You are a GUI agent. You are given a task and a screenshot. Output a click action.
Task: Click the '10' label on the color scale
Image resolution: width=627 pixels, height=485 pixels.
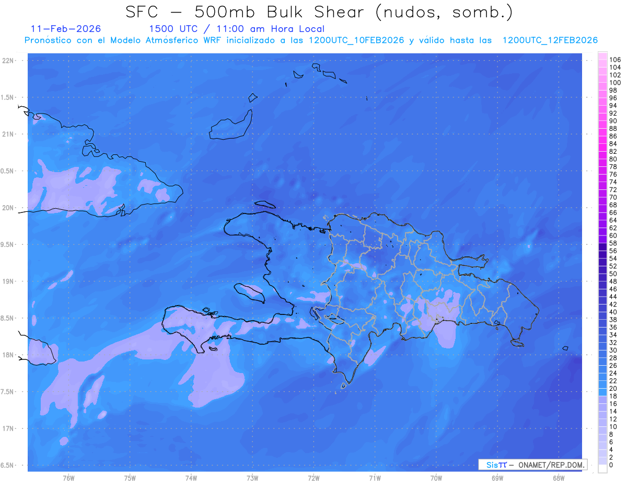pyautogui.click(x=613, y=427)
